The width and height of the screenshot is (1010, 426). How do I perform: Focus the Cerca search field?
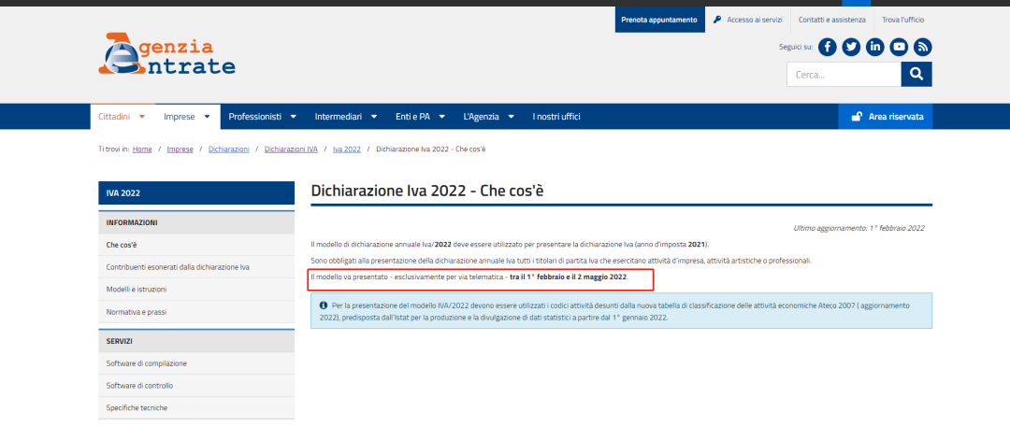pos(844,75)
